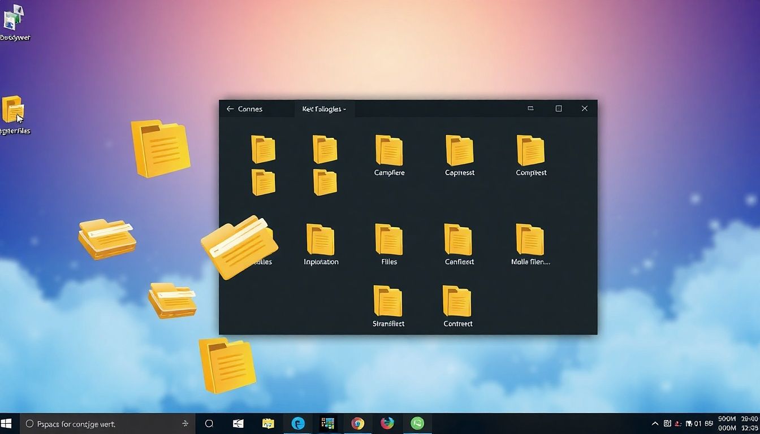
Task: Open the "Campfiere" folder
Action: tap(388, 150)
